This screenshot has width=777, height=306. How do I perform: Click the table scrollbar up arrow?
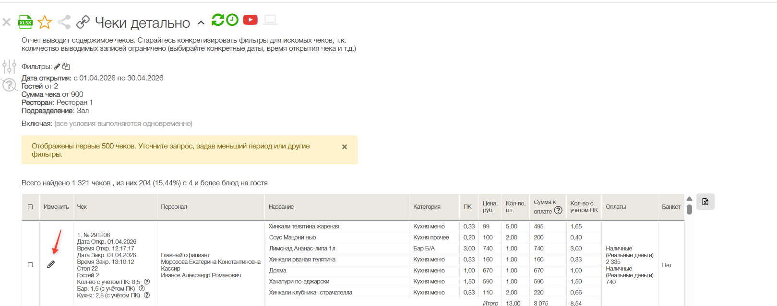pyautogui.click(x=689, y=199)
